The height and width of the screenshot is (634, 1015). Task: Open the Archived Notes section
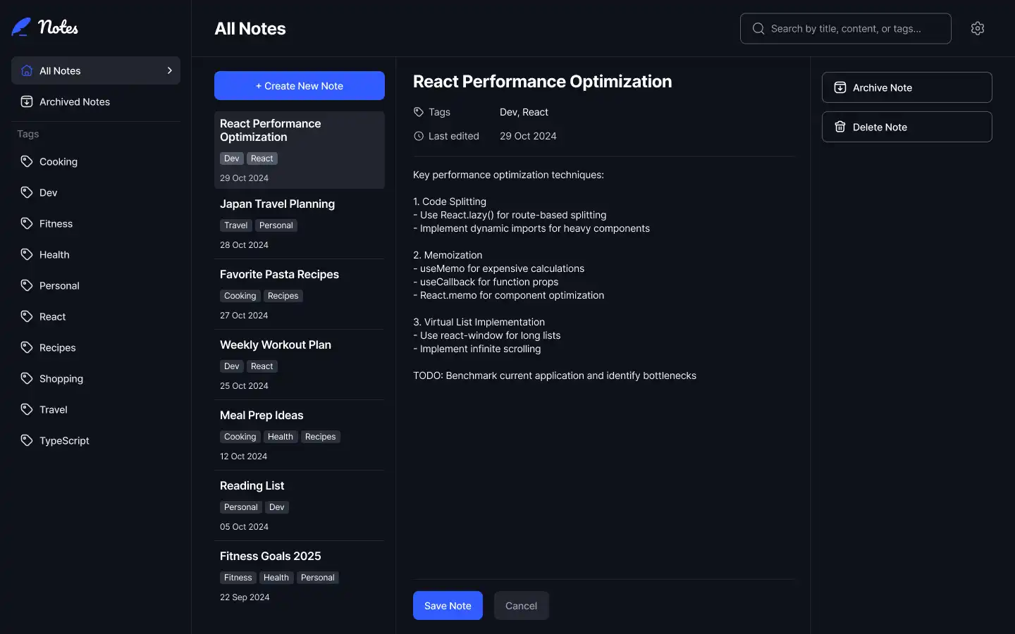75,101
